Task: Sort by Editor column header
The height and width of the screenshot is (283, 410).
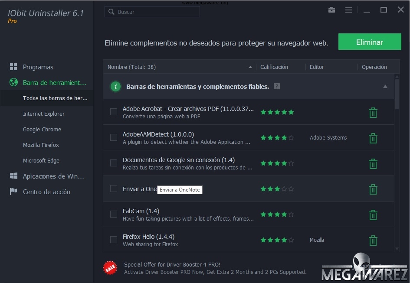Action: pos(317,67)
